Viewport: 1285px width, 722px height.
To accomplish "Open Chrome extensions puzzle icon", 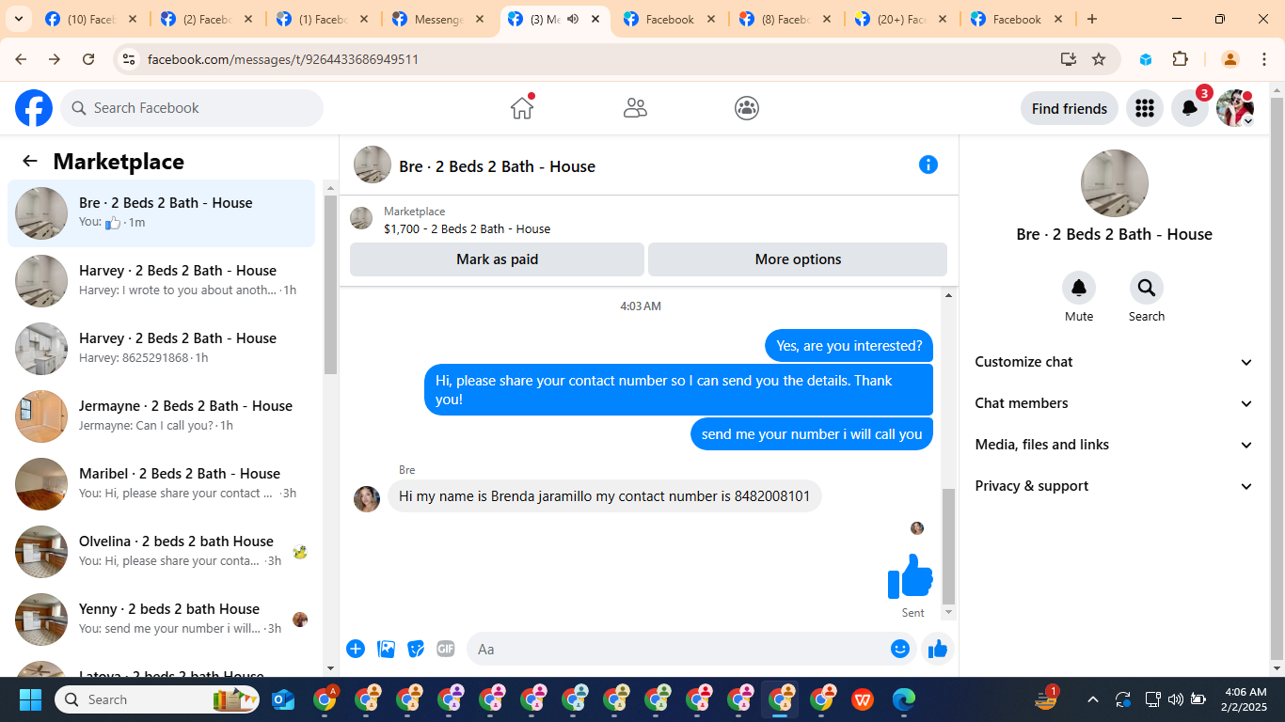I will [1181, 59].
